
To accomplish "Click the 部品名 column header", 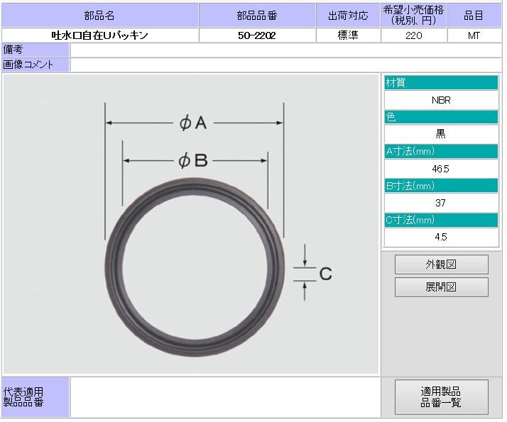I will pos(100,15).
